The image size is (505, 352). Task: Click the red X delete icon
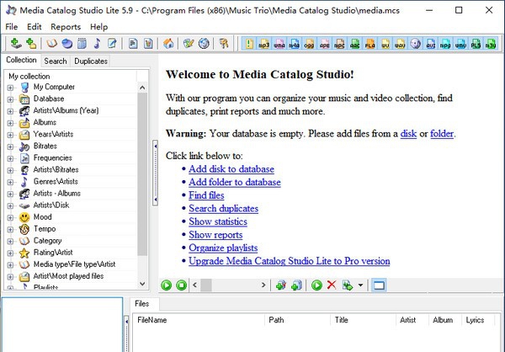[332, 285]
